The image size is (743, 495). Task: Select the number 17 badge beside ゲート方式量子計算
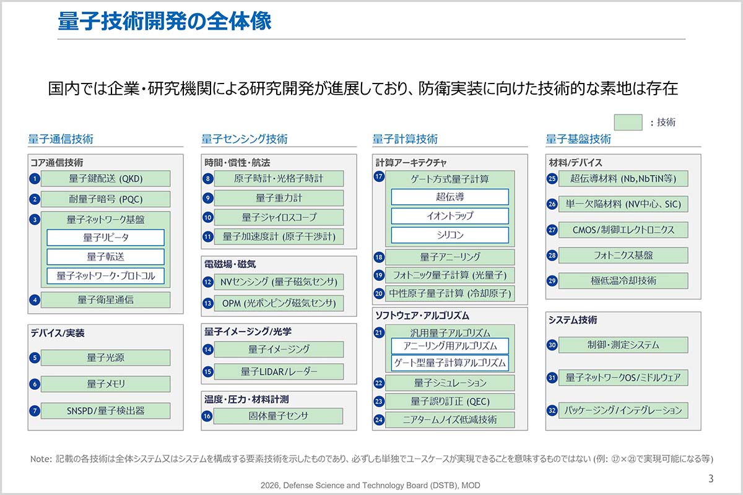(x=380, y=177)
